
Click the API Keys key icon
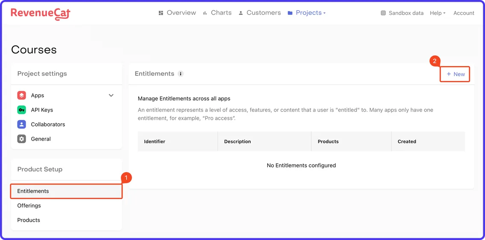pos(21,110)
